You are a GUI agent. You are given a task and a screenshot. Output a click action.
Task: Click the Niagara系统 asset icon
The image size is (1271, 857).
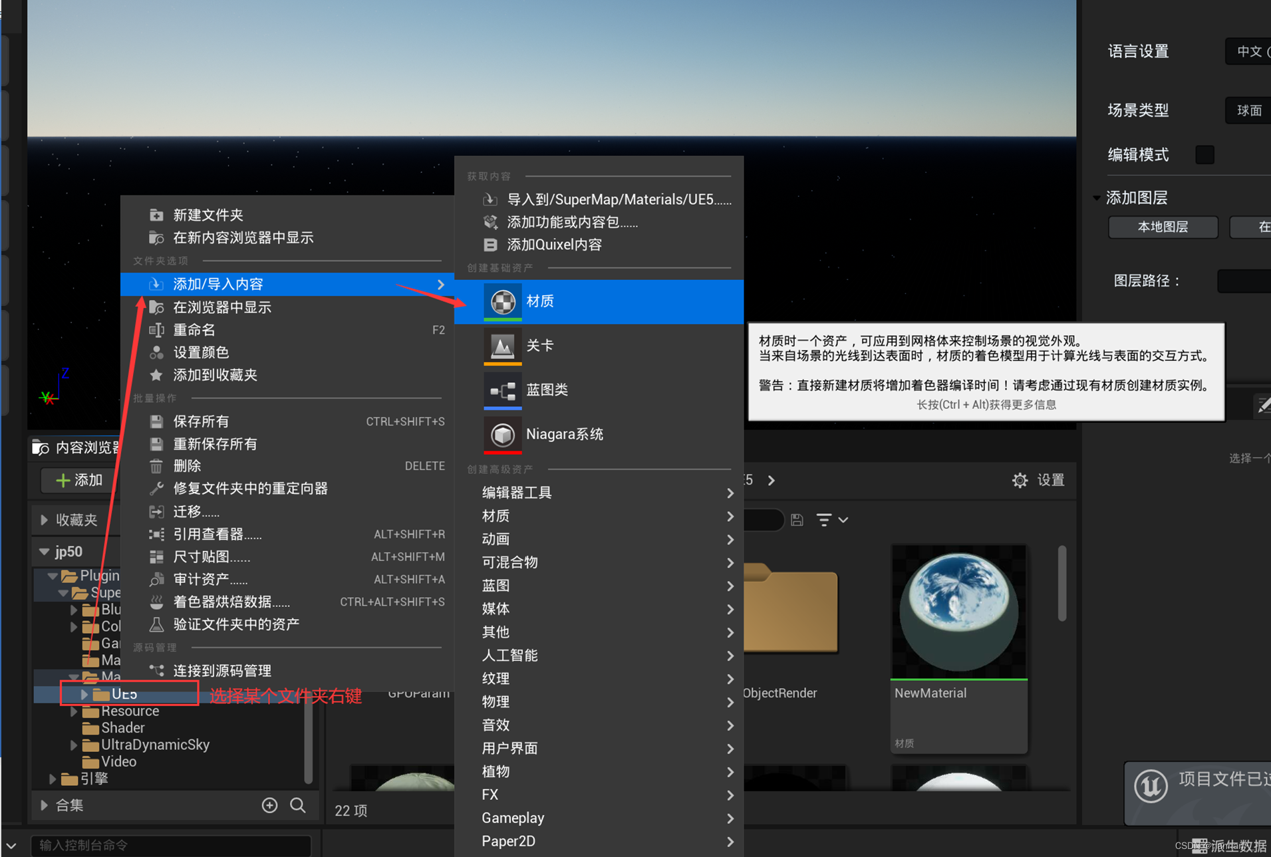(x=503, y=435)
